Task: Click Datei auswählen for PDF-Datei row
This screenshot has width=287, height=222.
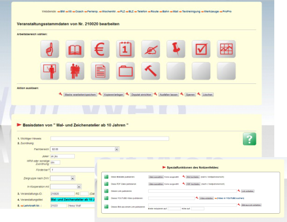Action: coord(156,184)
